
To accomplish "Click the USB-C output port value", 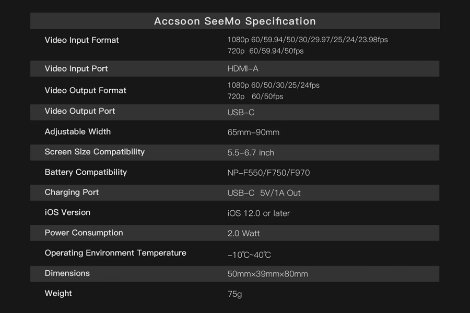I will 241,112.
